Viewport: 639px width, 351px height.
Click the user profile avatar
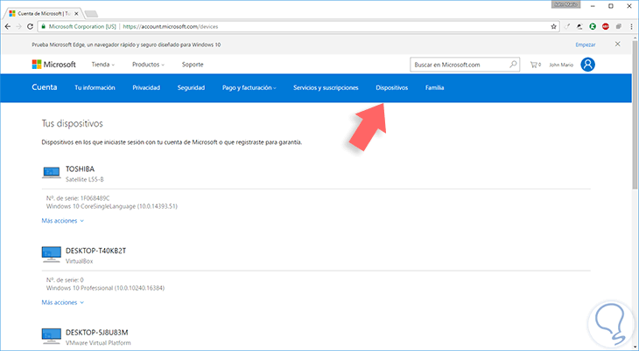coord(587,65)
